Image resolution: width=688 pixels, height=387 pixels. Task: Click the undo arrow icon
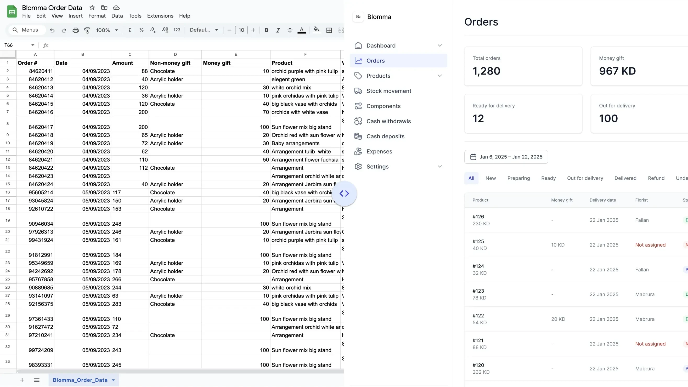52,30
